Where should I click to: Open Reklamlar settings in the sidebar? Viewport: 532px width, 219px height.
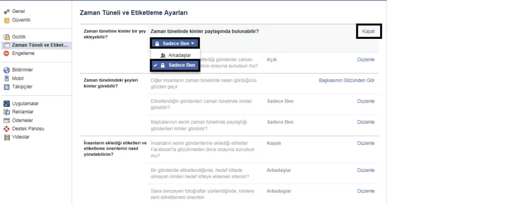(23, 112)
